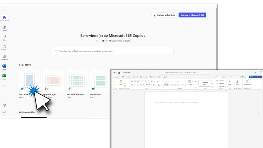The width and height of the screenshot is (263, 148).
Task: Open the Comentários button in Word
Action: (x=221, y=77)
